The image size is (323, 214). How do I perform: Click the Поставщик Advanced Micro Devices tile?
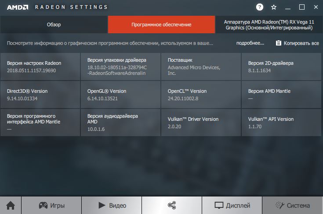201,67
